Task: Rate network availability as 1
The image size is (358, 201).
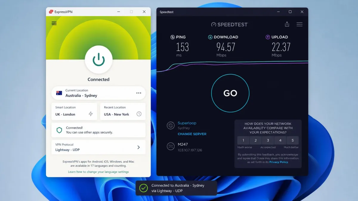Action: [x=243, y=140]
